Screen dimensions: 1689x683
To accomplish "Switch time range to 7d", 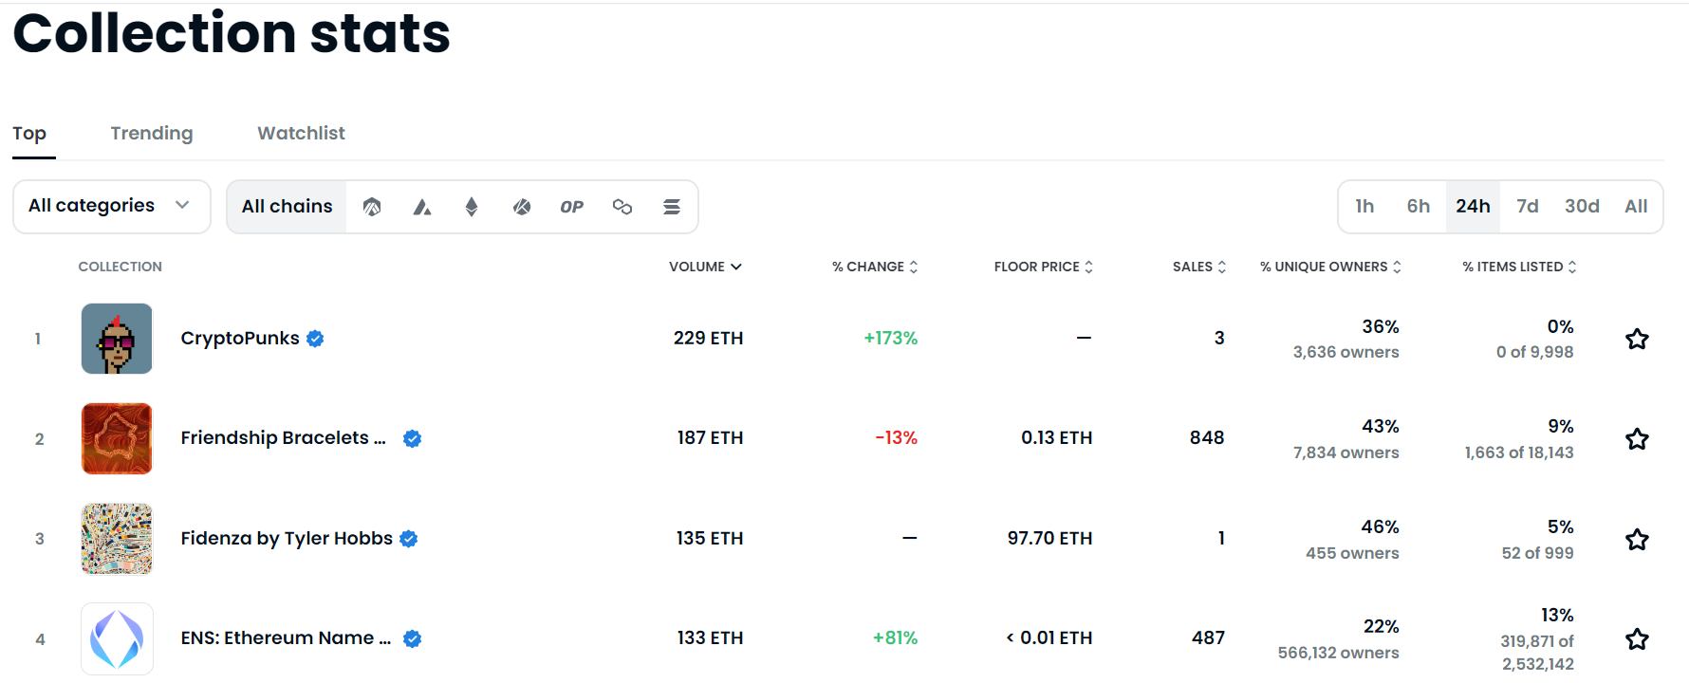I will click(x=1528, y=207).
